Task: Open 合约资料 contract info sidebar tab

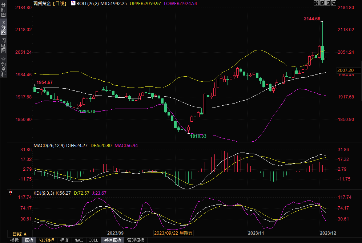Action: point(3,67)
